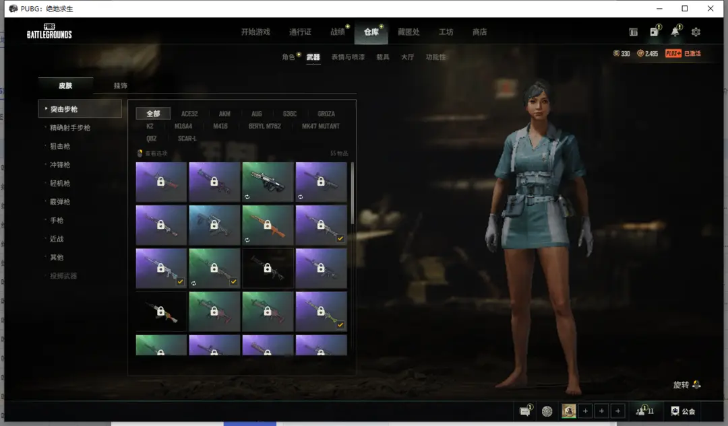This screenshot has width=728, height=426.
Task: Select the 表情与喷漆 sub-tab
Action: pyautogui.click(x=348, y=57)
